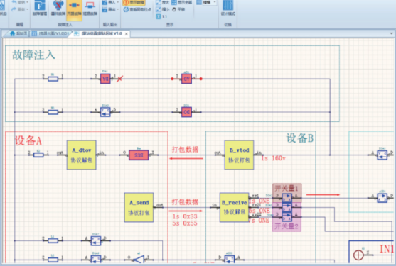Close the 默认区域 V1.0 tab
This screenshot has width=396, height=266.
point(127,34)
